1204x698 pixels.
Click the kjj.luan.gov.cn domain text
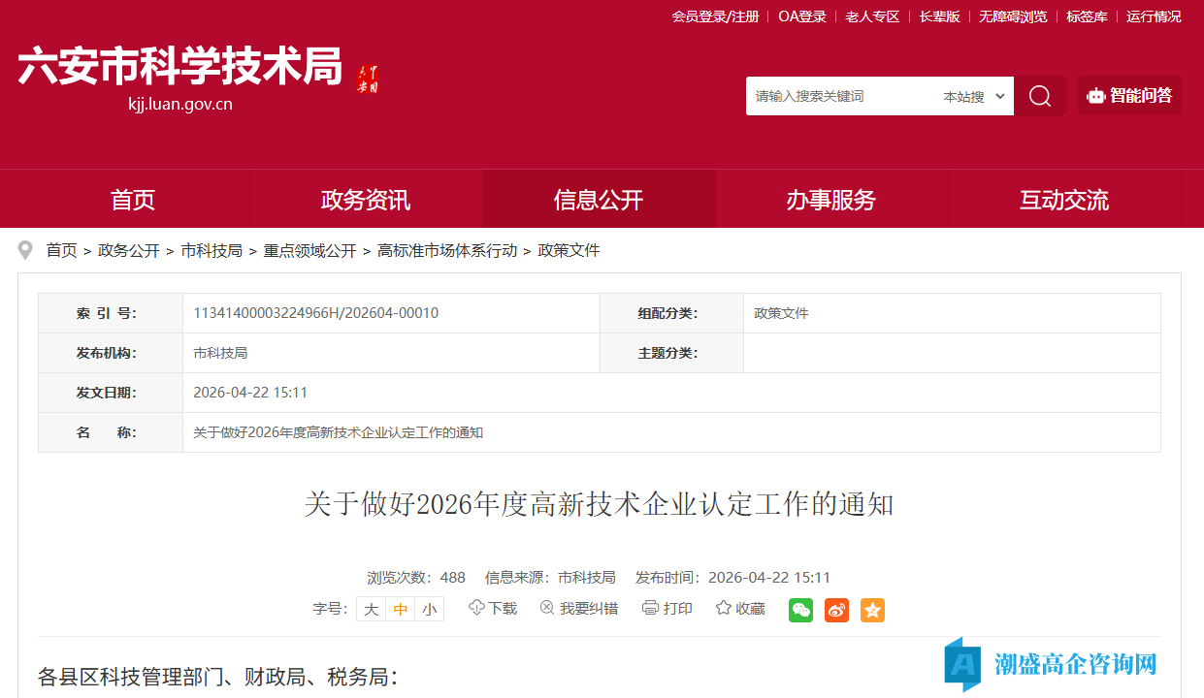click(x=180, y=106)
